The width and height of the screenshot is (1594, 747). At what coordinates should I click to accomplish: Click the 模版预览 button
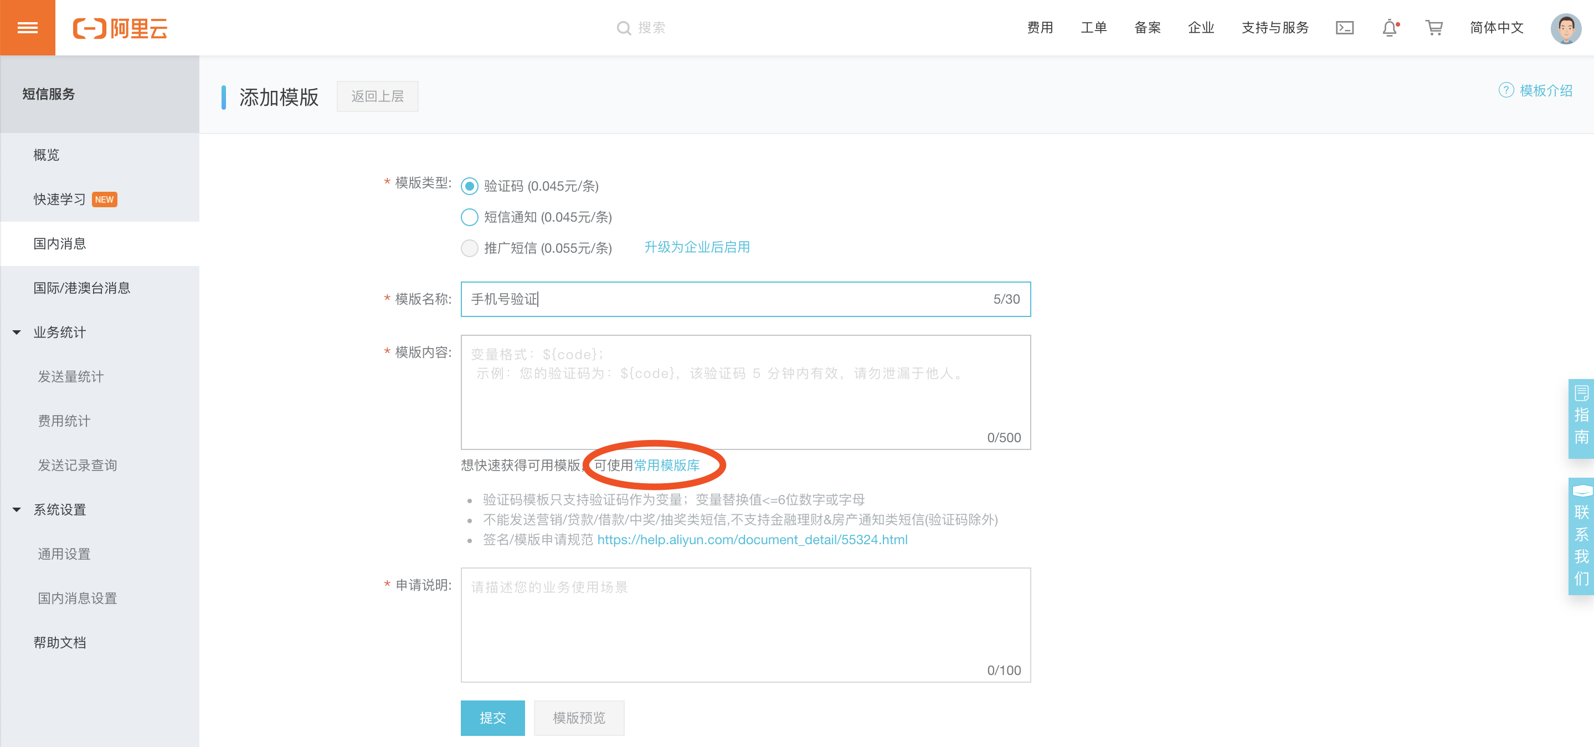[x=579, y=718]
